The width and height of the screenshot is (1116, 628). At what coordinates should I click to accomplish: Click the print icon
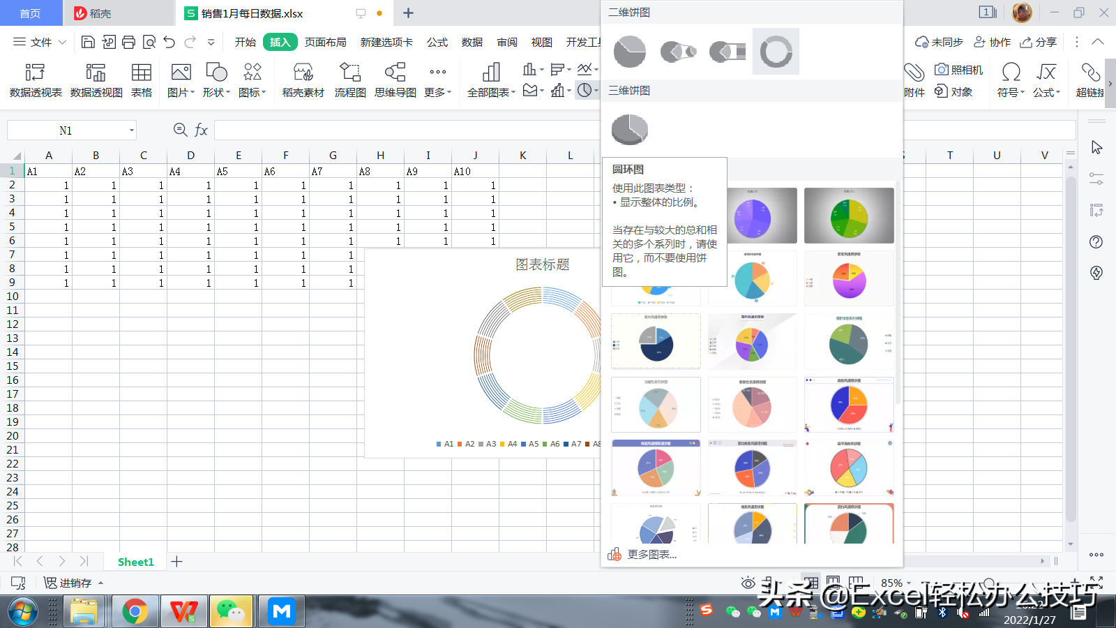click(128, 42)
